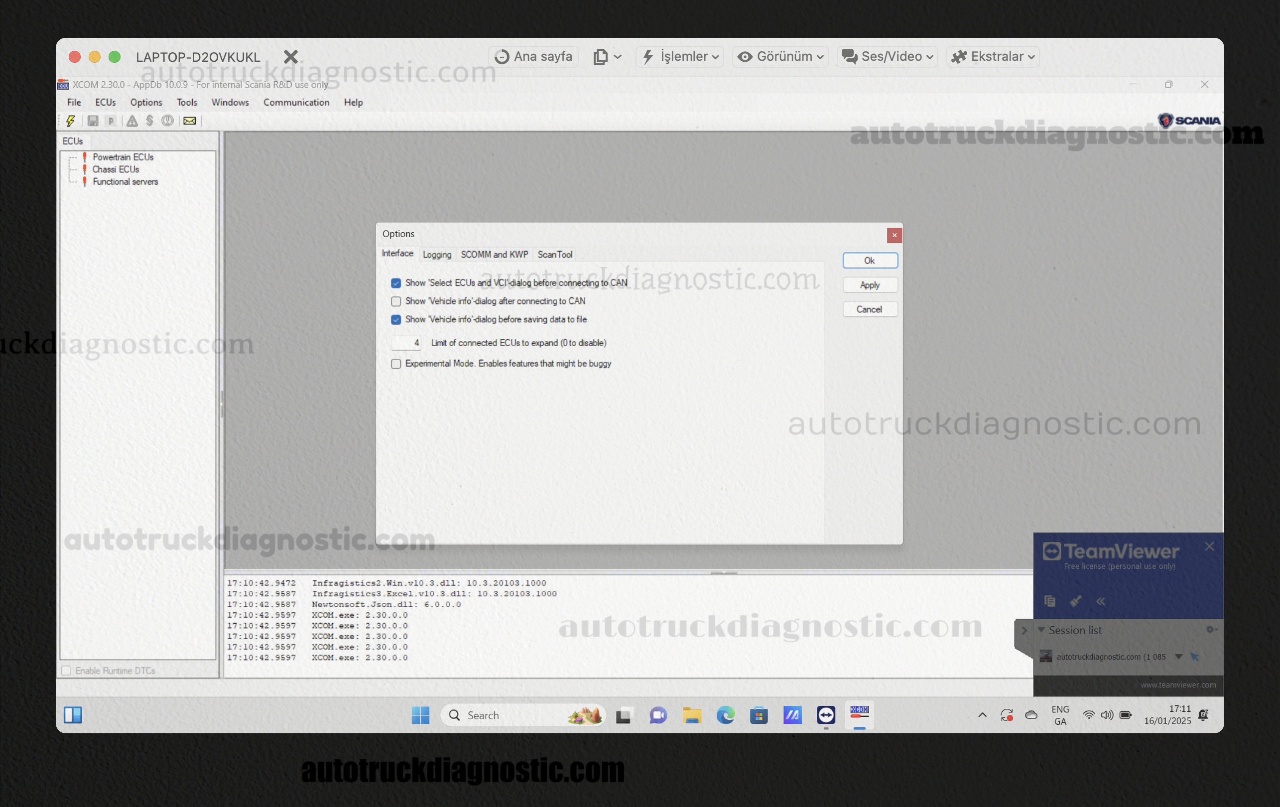Select Powertrain ECUs in the tree

coord(123,157)
